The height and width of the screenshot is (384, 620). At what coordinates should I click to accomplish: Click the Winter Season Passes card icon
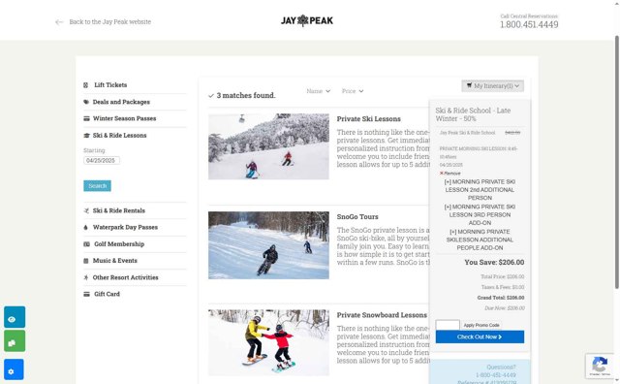click(86, 118)
